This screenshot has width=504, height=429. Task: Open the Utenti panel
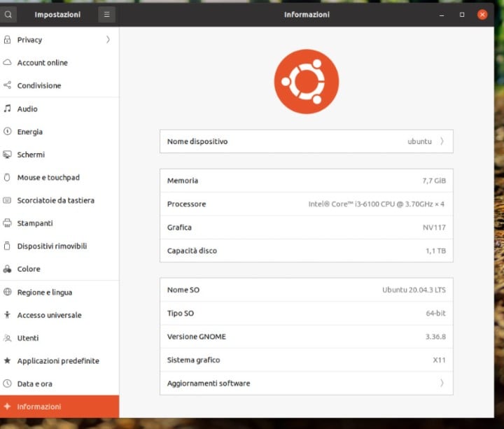(x=59, y=338)
